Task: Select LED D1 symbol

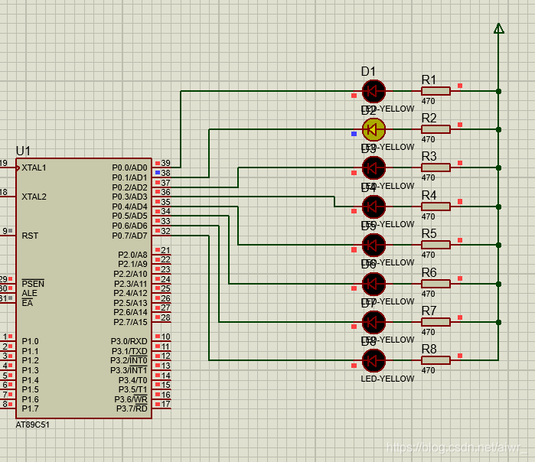Action: click(374, 91)
